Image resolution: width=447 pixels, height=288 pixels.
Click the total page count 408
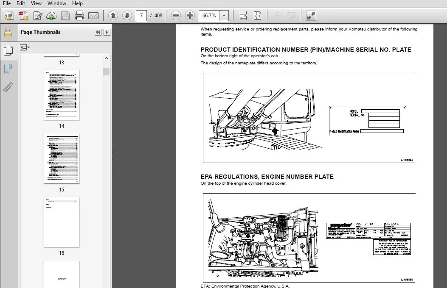coord(158,16)
